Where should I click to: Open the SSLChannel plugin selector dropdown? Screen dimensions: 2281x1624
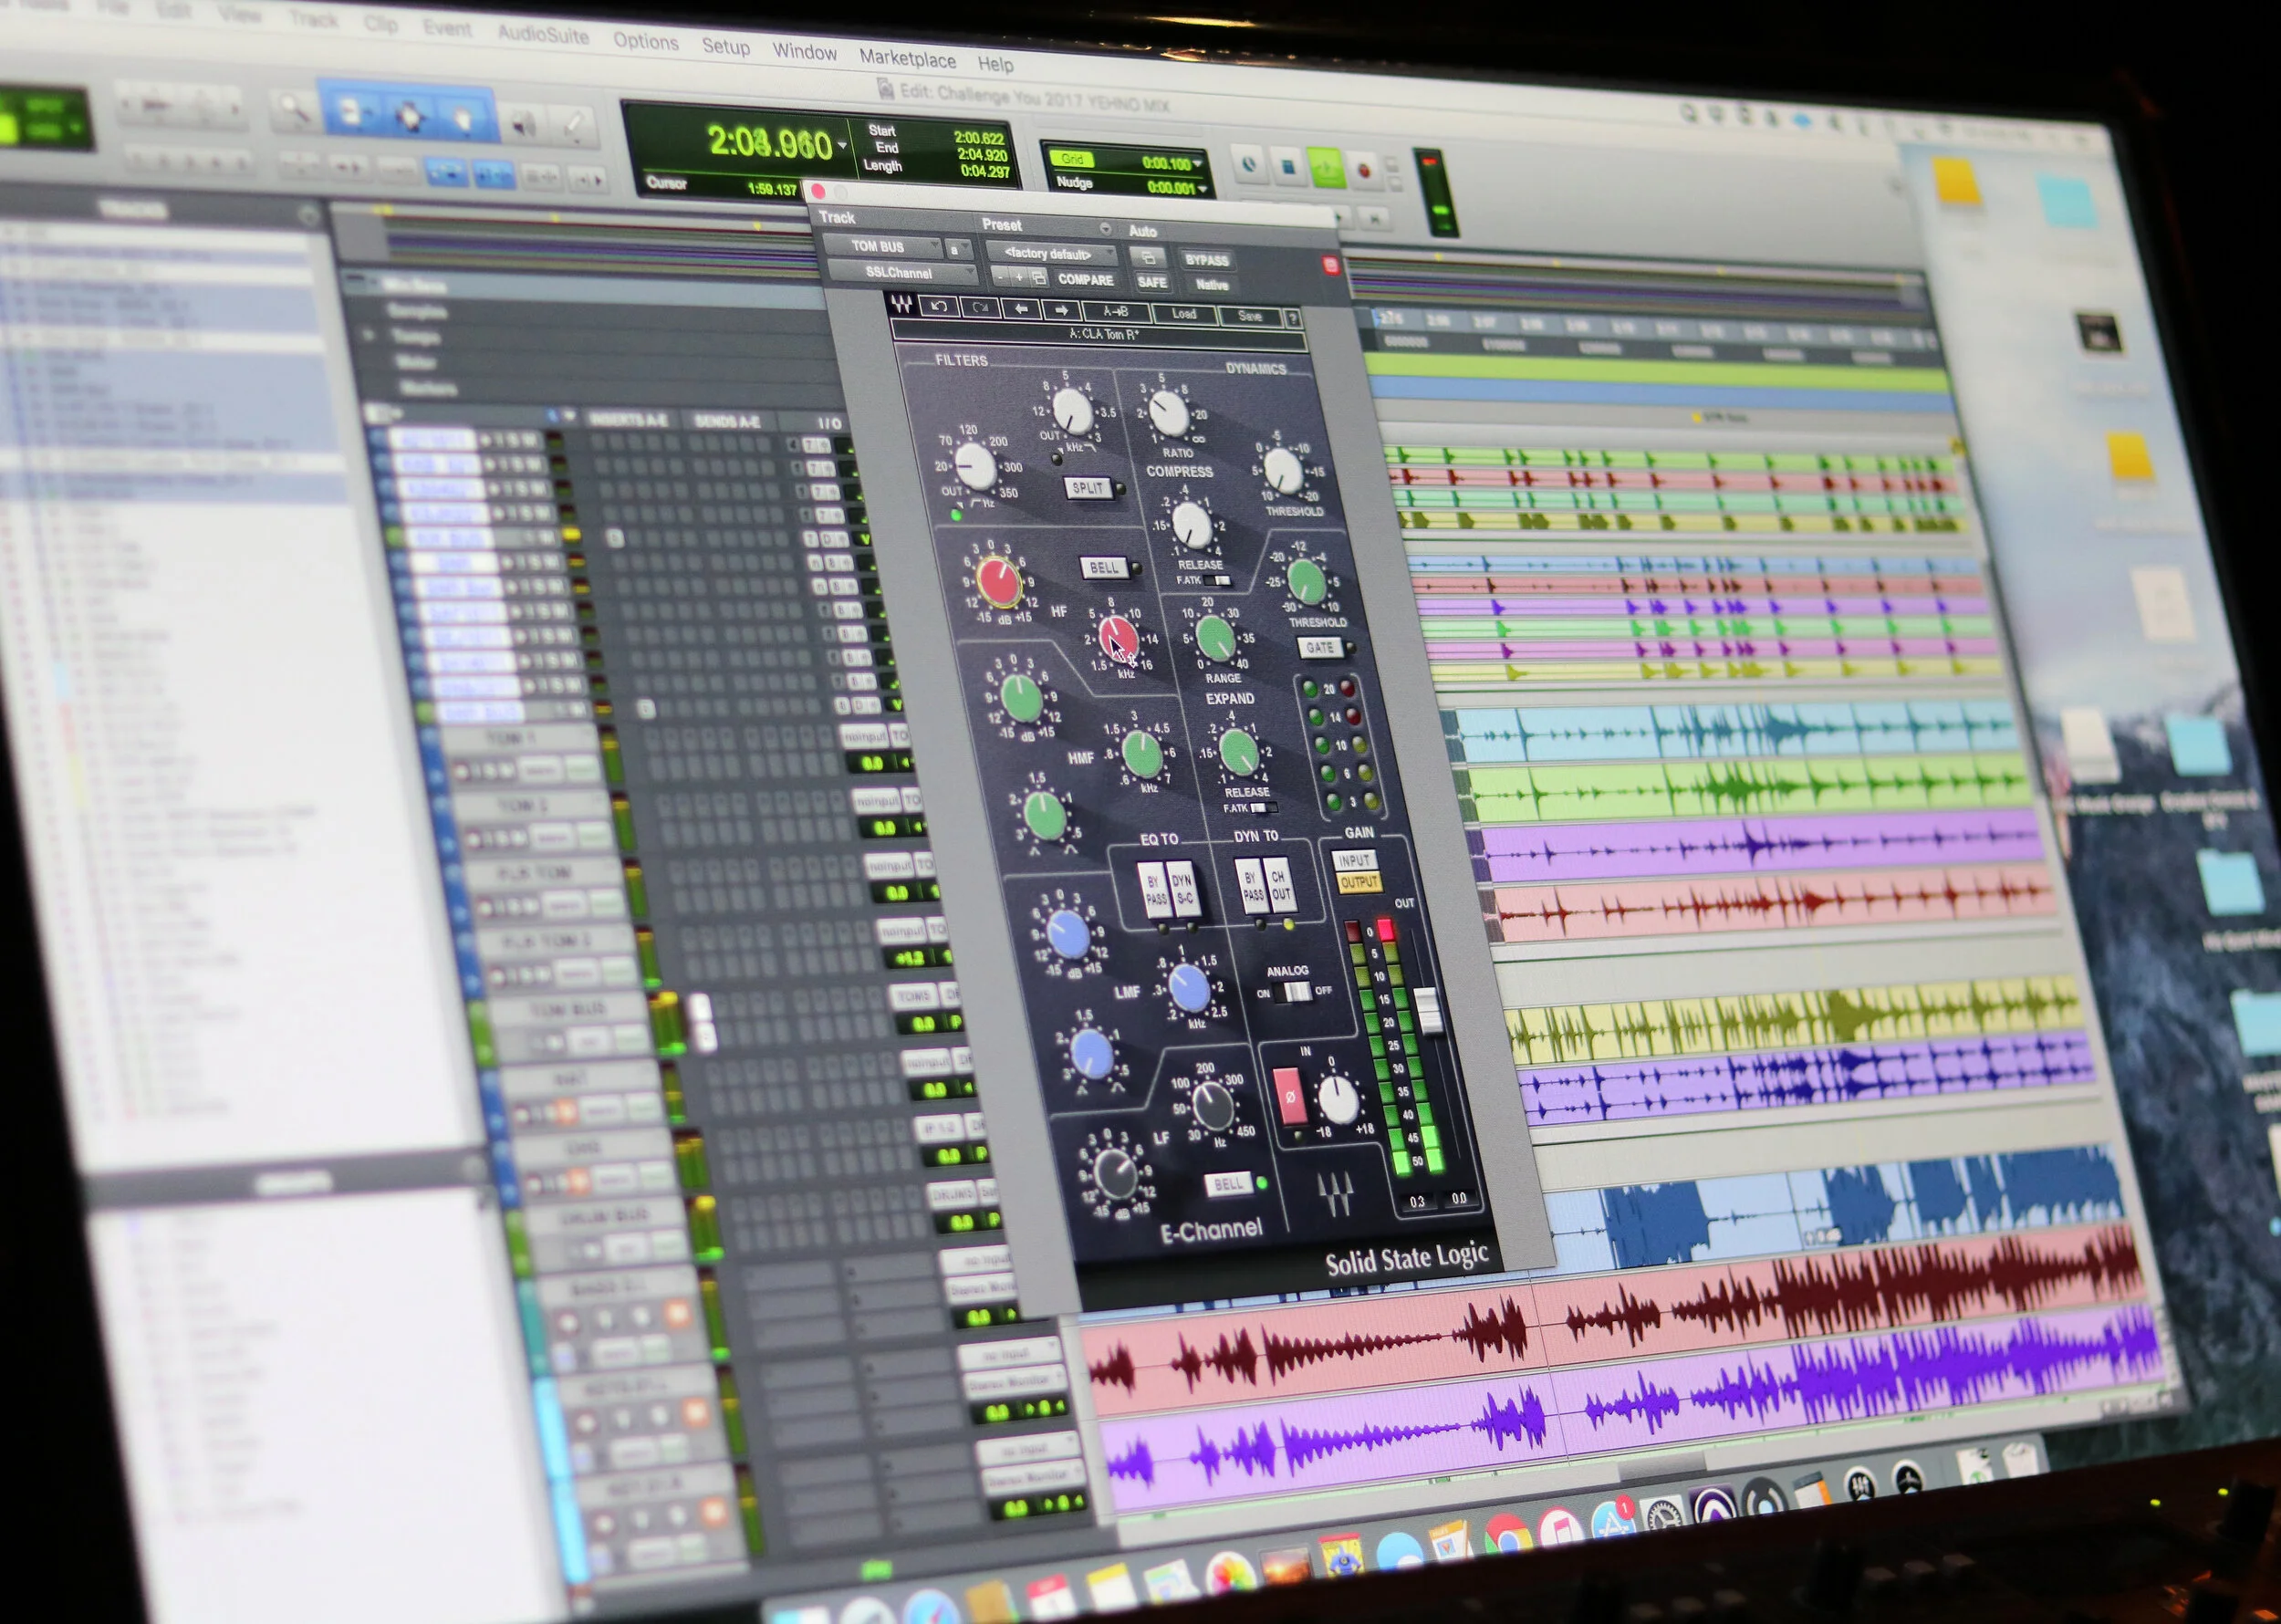coord(900,272)
